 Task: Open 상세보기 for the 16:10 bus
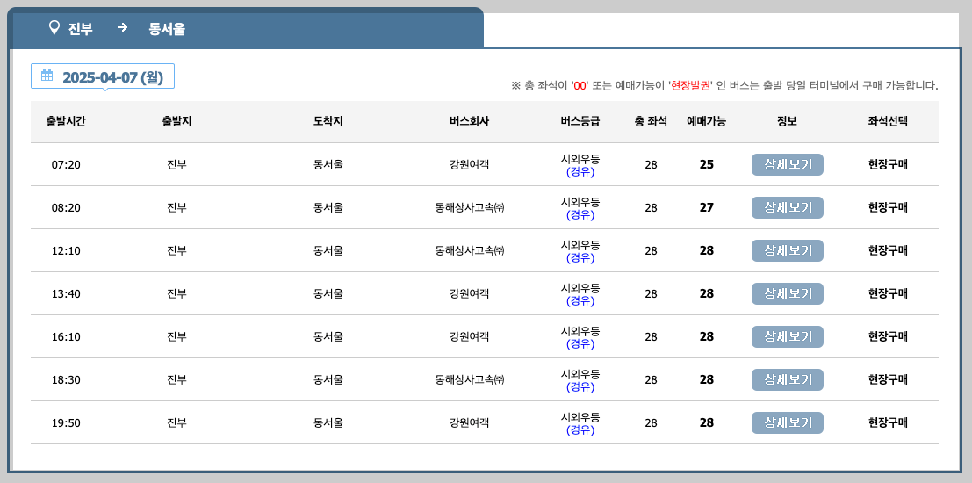click(788, 336)
